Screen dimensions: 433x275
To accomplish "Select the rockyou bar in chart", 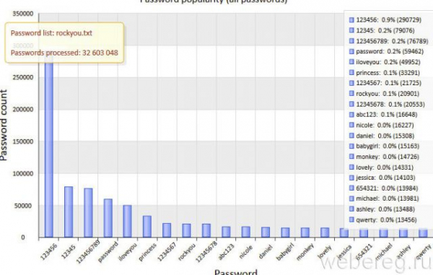I will coord(186,230).
